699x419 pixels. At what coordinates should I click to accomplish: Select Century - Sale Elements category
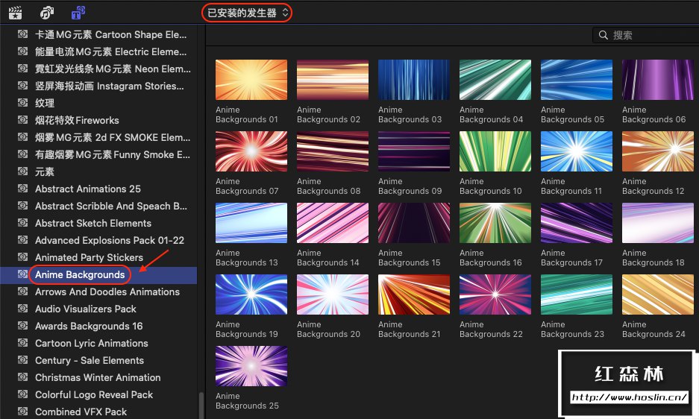(98, 361)
